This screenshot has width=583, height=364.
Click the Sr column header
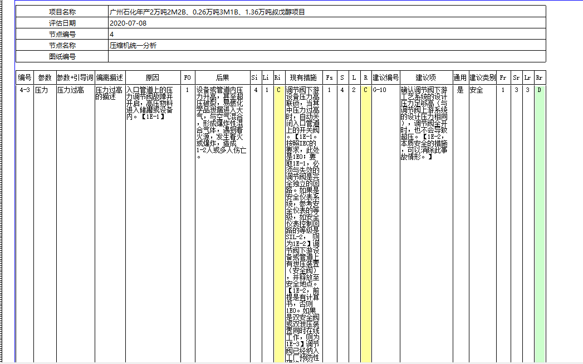[x=516, y=77]
